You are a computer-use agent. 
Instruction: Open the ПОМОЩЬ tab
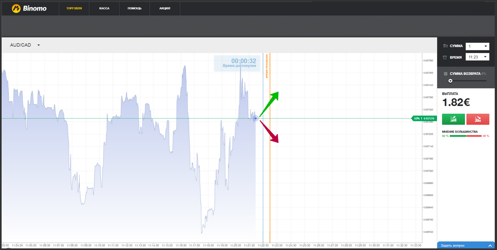click(135, 8)
